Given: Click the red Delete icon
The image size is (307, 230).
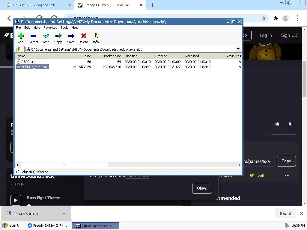Looking at the screenshot, I should pyautogui.click(x=83, y=38).
